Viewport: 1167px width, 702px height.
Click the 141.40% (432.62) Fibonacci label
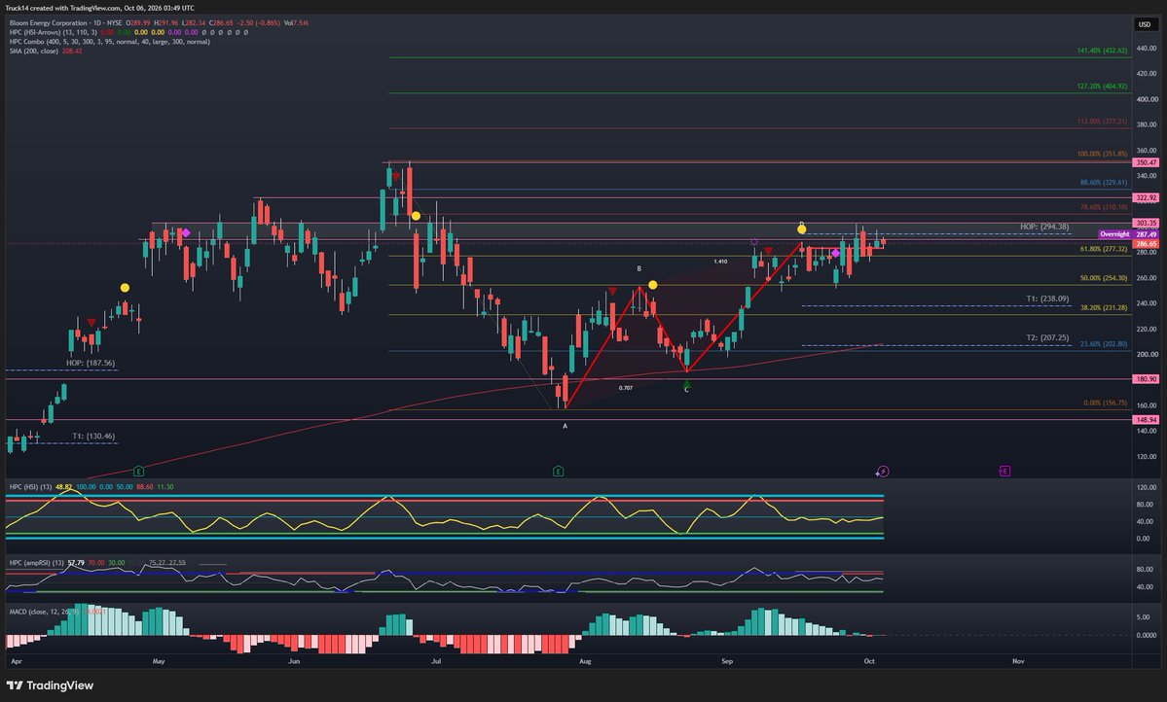pyautogui.click(x=1102, y=51)
